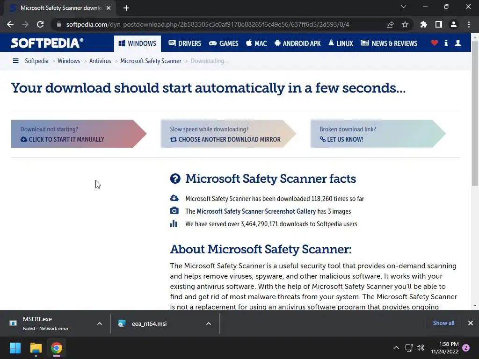This screenshot has height=359, width=479.
Task: Expand the eea_nt64.msi download options
Action: click(x=209, y=323)
